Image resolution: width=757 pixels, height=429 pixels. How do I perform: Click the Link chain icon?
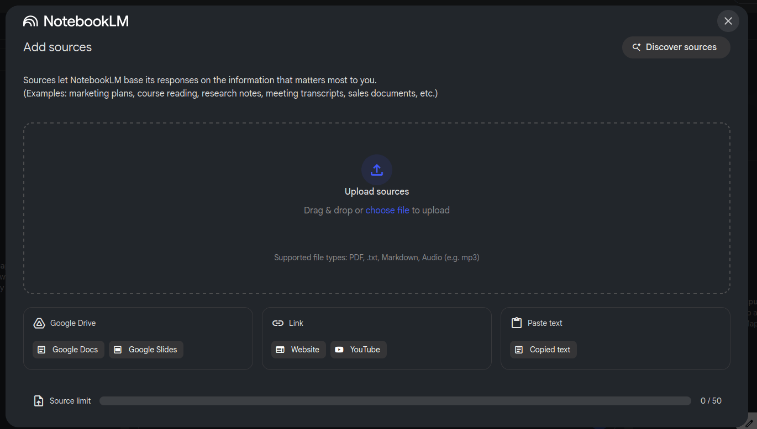(x=278, y=323)
